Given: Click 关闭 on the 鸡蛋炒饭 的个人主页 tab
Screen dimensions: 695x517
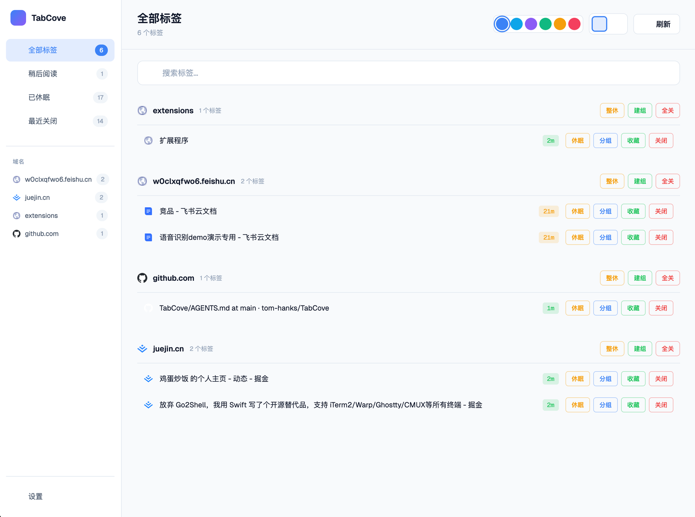Looking at the screenshot, I should click(661, 379).
